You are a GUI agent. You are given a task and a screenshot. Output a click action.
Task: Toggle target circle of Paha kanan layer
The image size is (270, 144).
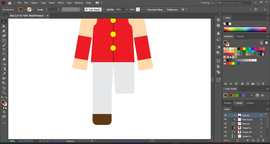(261, 119)
